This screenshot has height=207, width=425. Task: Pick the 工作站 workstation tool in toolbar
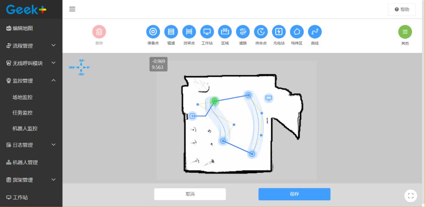pos(207,32)
